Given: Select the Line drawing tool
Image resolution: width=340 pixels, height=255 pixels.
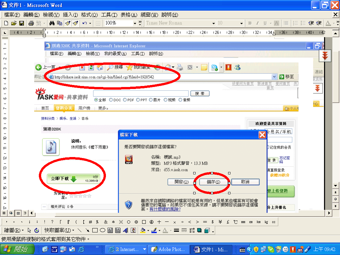Looking at the screenshot, I should coord(80,230).
